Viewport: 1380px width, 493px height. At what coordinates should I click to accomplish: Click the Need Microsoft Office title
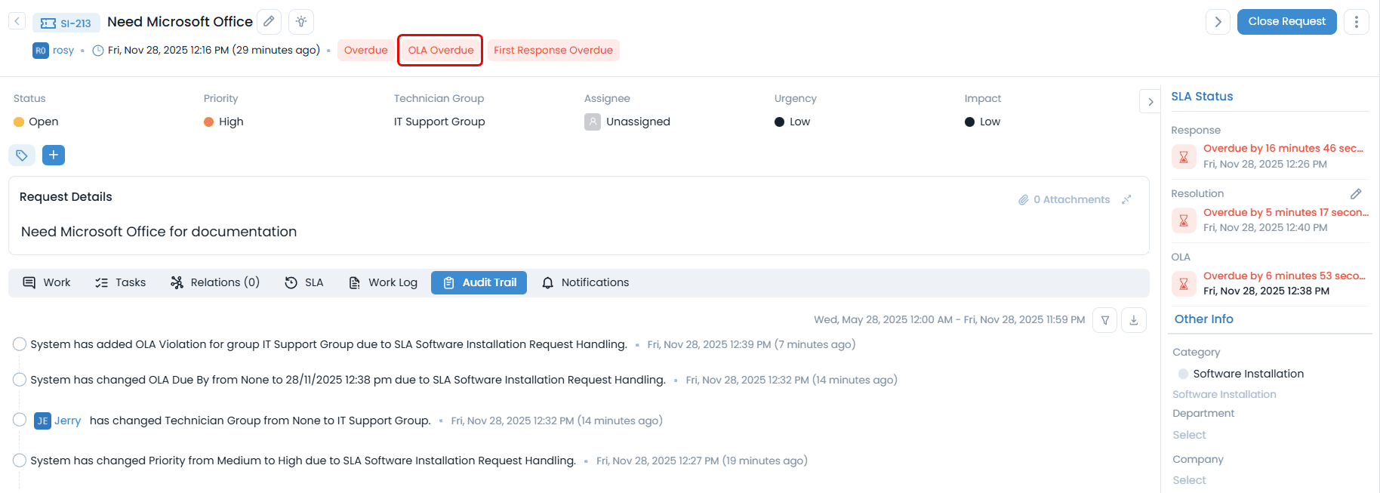180,22
